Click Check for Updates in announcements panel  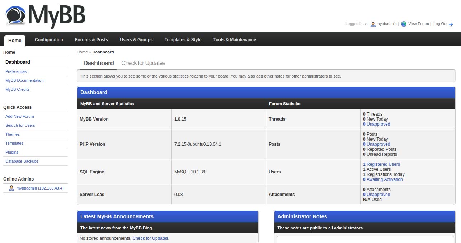tap(150, 238)
